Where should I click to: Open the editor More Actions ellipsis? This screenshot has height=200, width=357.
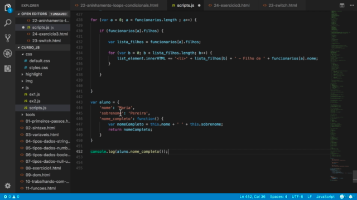[352, 6]
